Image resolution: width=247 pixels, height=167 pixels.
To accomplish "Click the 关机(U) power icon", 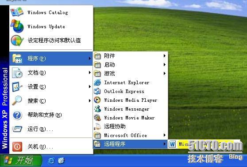I will (x=17, y=147).
